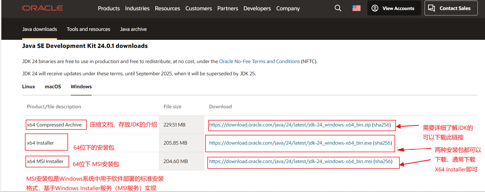Open the Partners menu
This screenshot has width=485, height=192.
(x=227, y=8)
